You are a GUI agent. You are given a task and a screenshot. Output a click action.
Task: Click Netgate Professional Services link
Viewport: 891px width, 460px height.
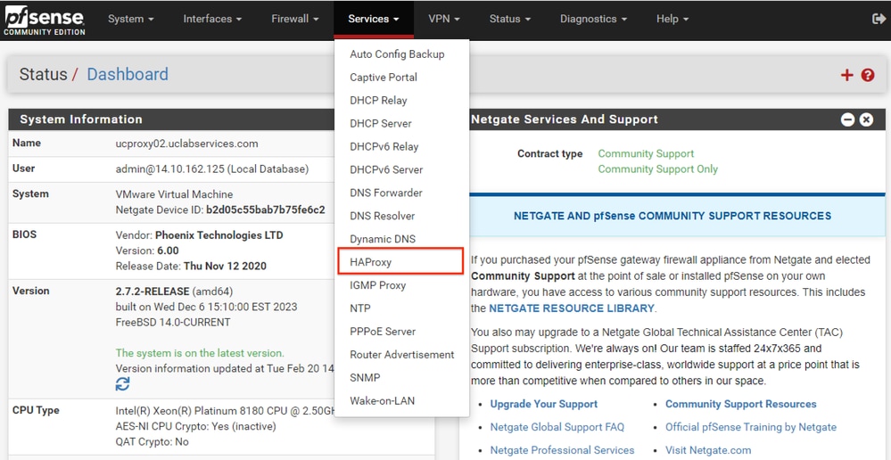coord(562,450)
